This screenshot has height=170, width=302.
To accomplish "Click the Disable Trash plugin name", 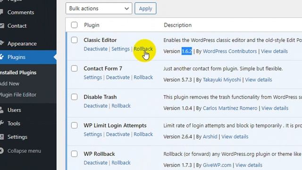I will pos(100,97).
